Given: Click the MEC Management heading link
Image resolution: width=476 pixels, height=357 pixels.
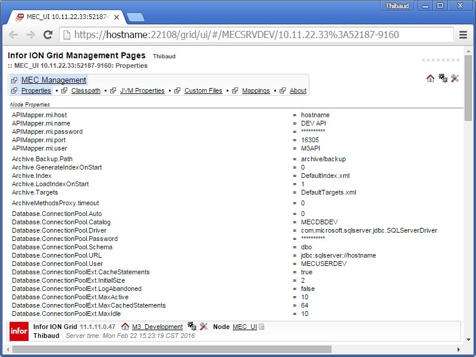Looking at the screenshot, I should [54, 80].
